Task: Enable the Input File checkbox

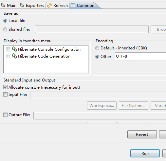Action: tap(5, 95)
